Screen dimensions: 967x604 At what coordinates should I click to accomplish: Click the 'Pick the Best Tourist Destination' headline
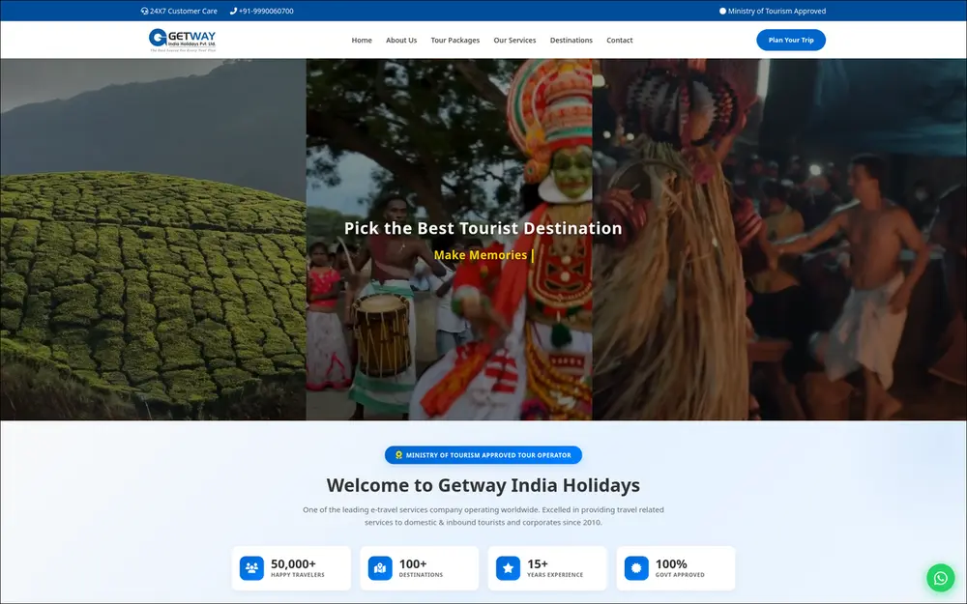pos(483,228)
